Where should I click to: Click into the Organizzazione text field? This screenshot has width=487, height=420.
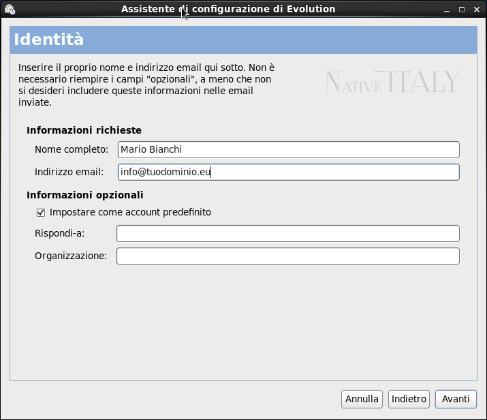coord(288,256)
